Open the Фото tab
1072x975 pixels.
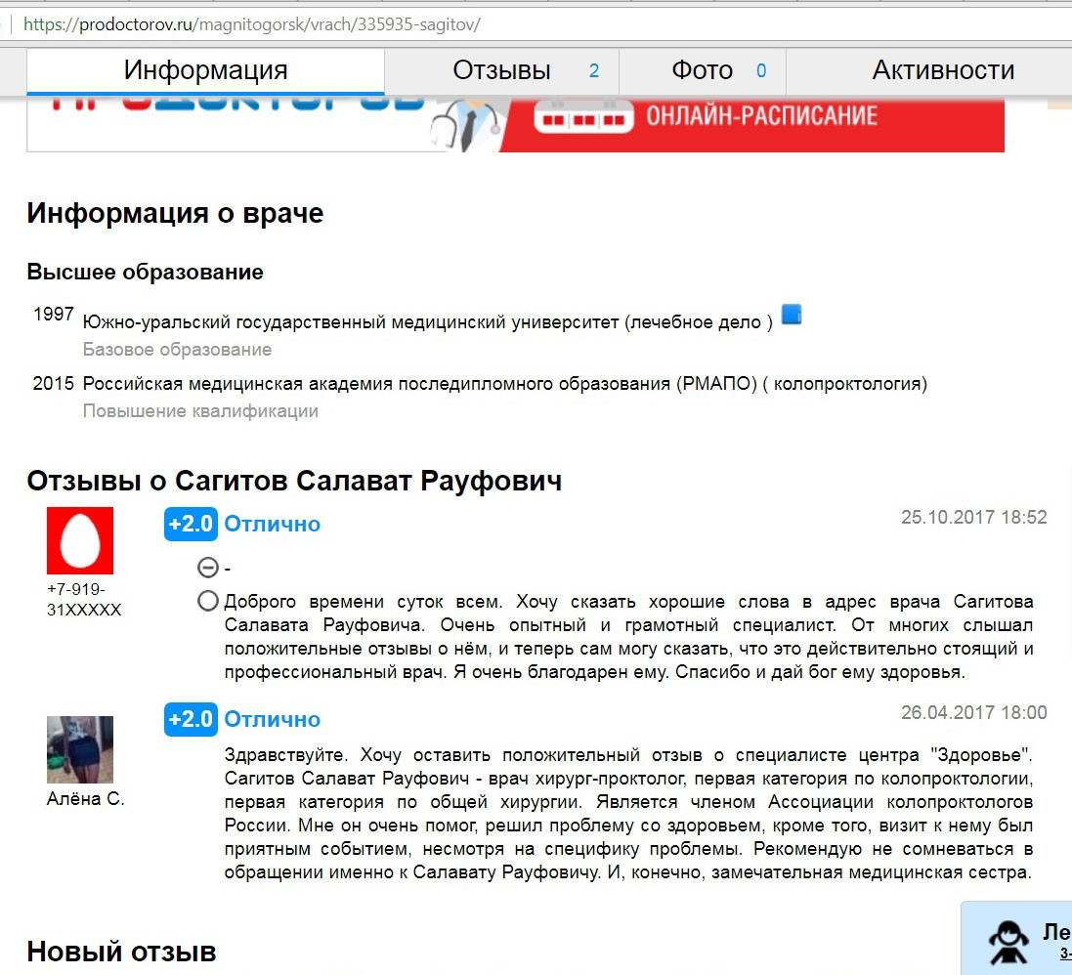point(703,70)
